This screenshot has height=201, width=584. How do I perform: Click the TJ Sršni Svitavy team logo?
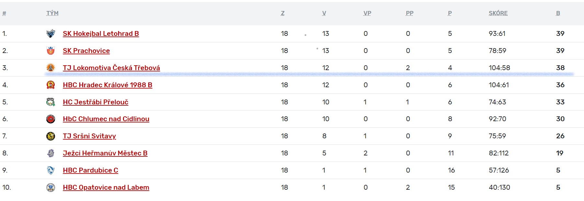(x=51, y=136)
